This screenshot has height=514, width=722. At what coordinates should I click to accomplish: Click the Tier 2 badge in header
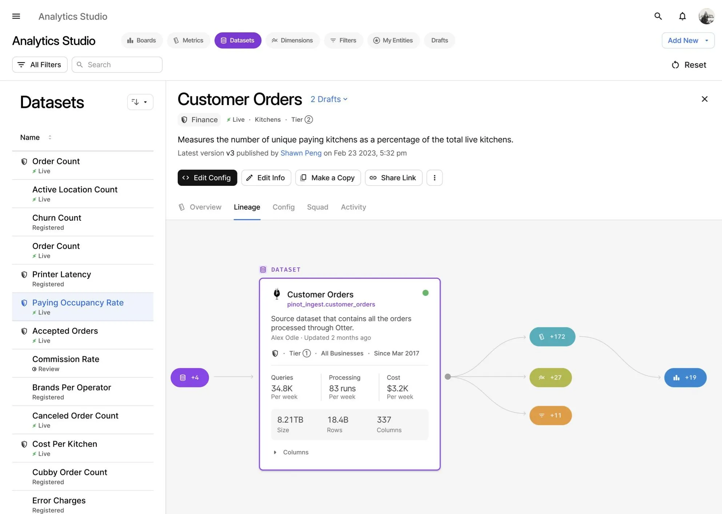[x=302, y=120]
